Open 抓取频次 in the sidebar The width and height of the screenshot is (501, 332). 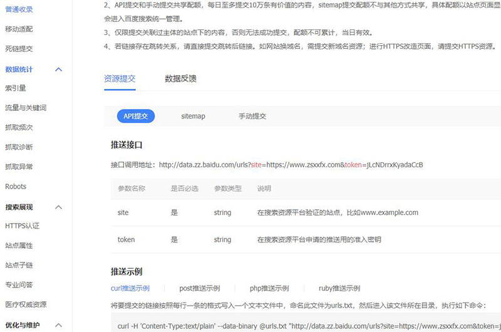coord(19,128)
